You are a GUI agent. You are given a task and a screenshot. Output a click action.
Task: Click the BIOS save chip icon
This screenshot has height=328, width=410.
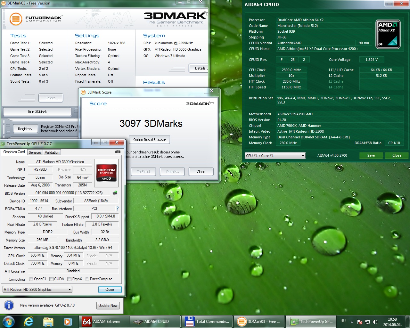pyautogui.click(x=115, y=193)
